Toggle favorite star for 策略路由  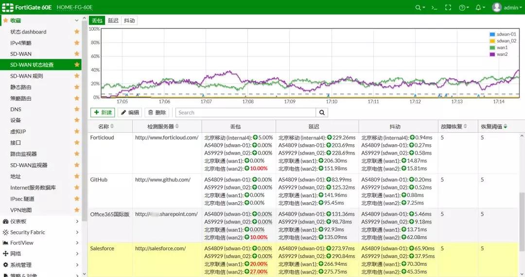tap(77, 98)
